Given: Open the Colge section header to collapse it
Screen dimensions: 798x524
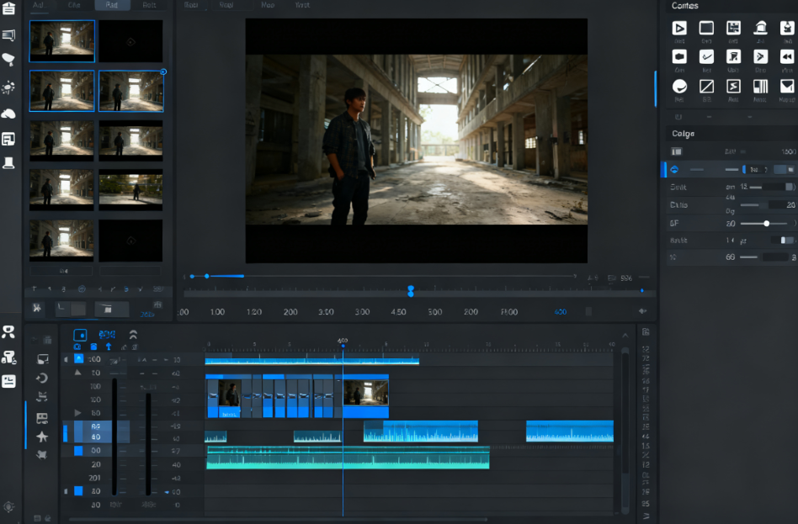Looking at the screenshot, I should (684, 133).
